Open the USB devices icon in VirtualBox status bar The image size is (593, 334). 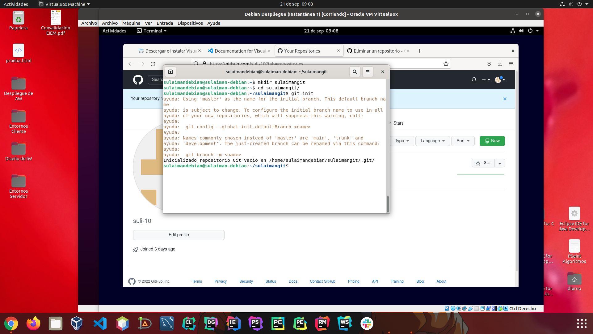tap(471, 308)
